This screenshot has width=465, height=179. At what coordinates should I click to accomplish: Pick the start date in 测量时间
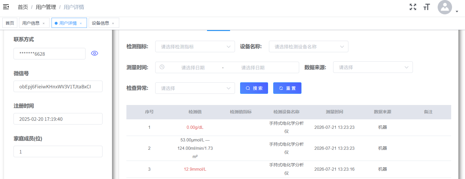click(x=193, y=68)
